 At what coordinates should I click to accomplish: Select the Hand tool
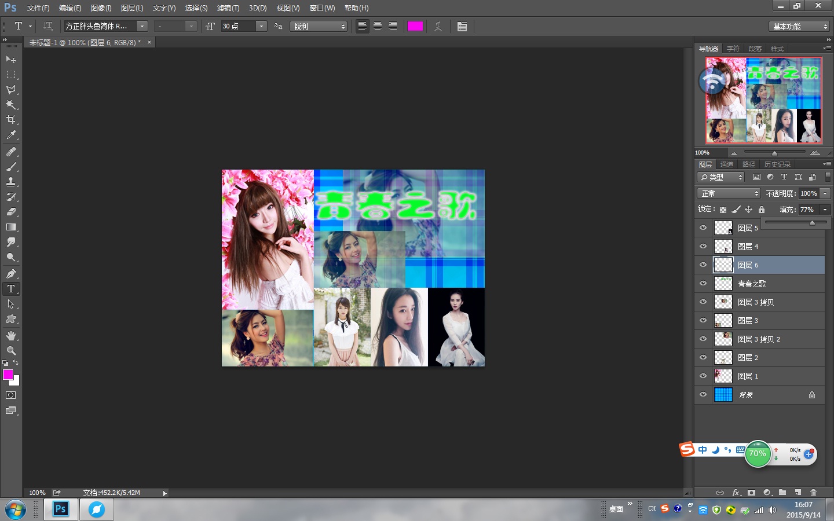(x=11, y=335)
